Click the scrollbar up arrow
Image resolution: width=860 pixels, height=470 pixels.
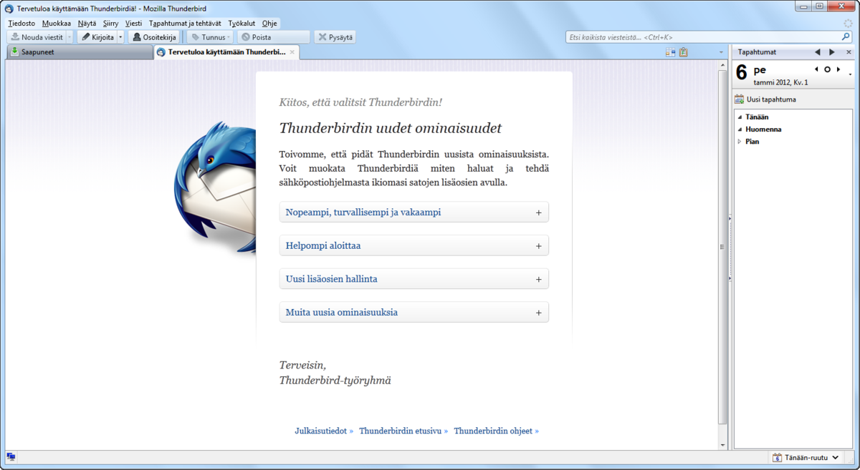(722, 65)
